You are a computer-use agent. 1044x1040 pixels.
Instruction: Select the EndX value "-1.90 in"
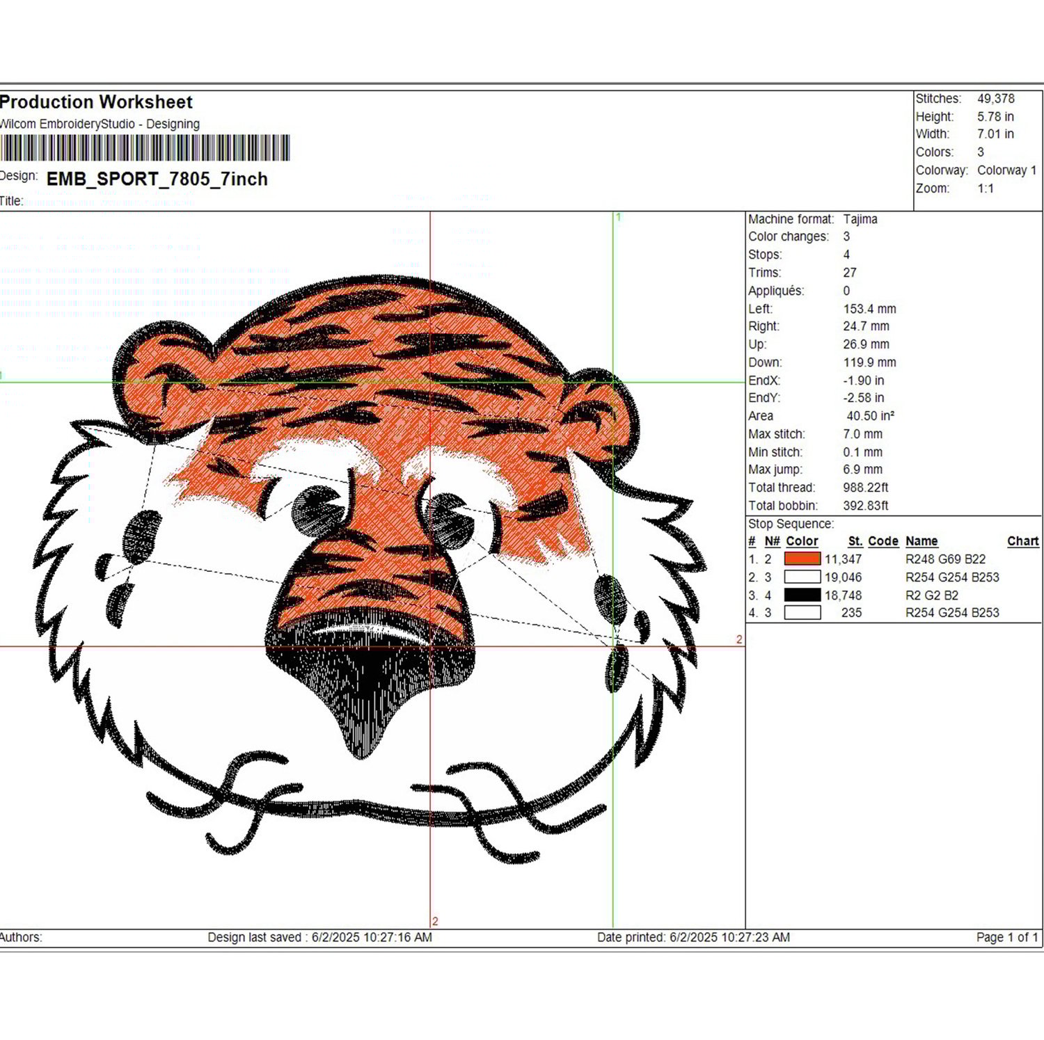point(863,381)
